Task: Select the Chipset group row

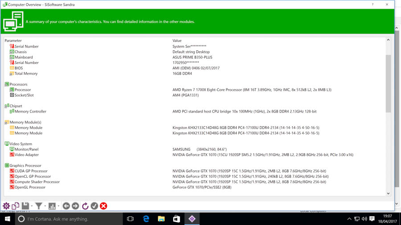Action: pyautogui.click(x=16, y=106)
